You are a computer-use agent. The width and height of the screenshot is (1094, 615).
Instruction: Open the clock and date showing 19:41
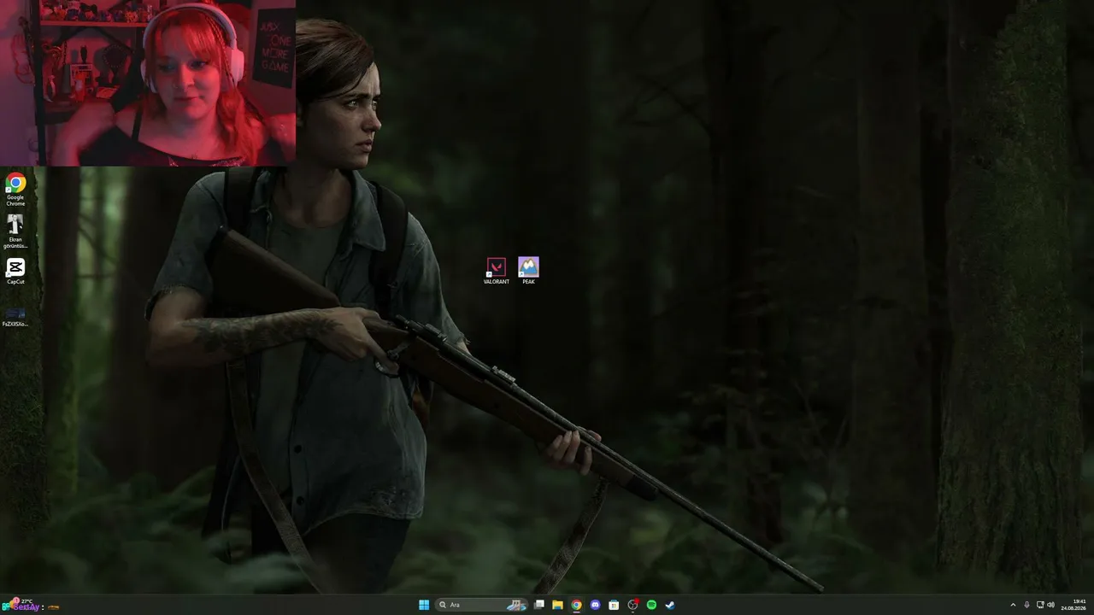coord(1073,605)
